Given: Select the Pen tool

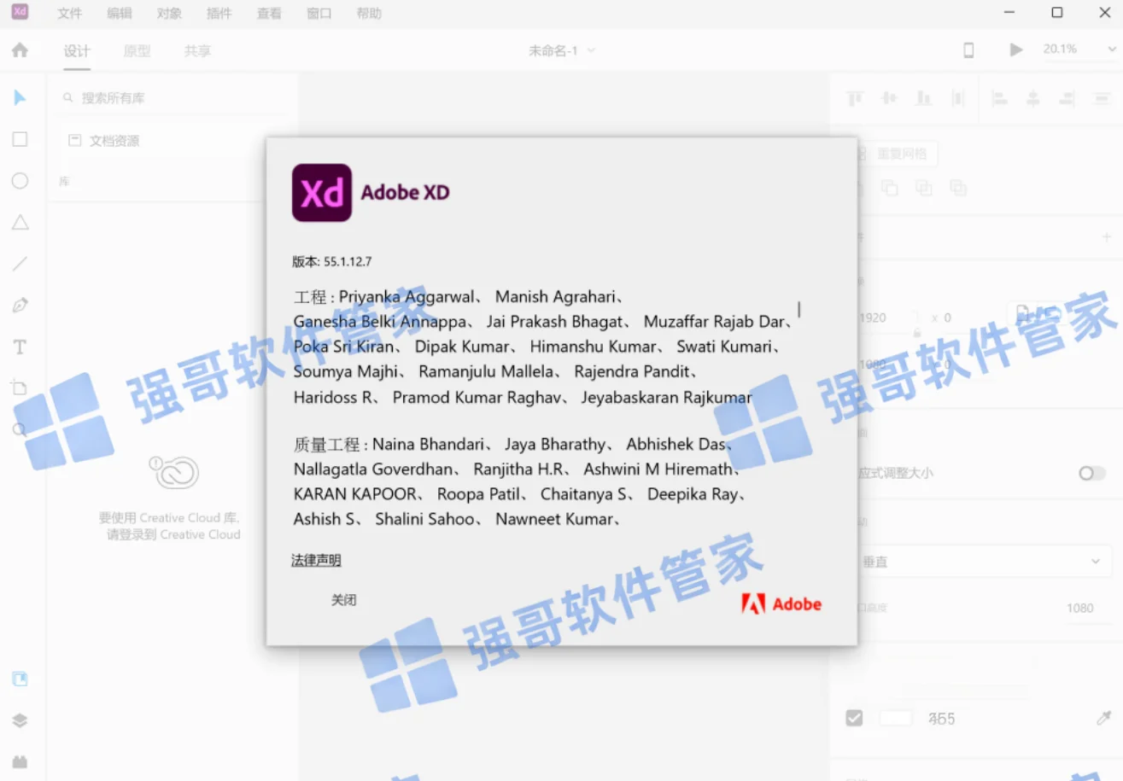Looking at the screenshot, I should pyautogui.click(x=20, y=306).
